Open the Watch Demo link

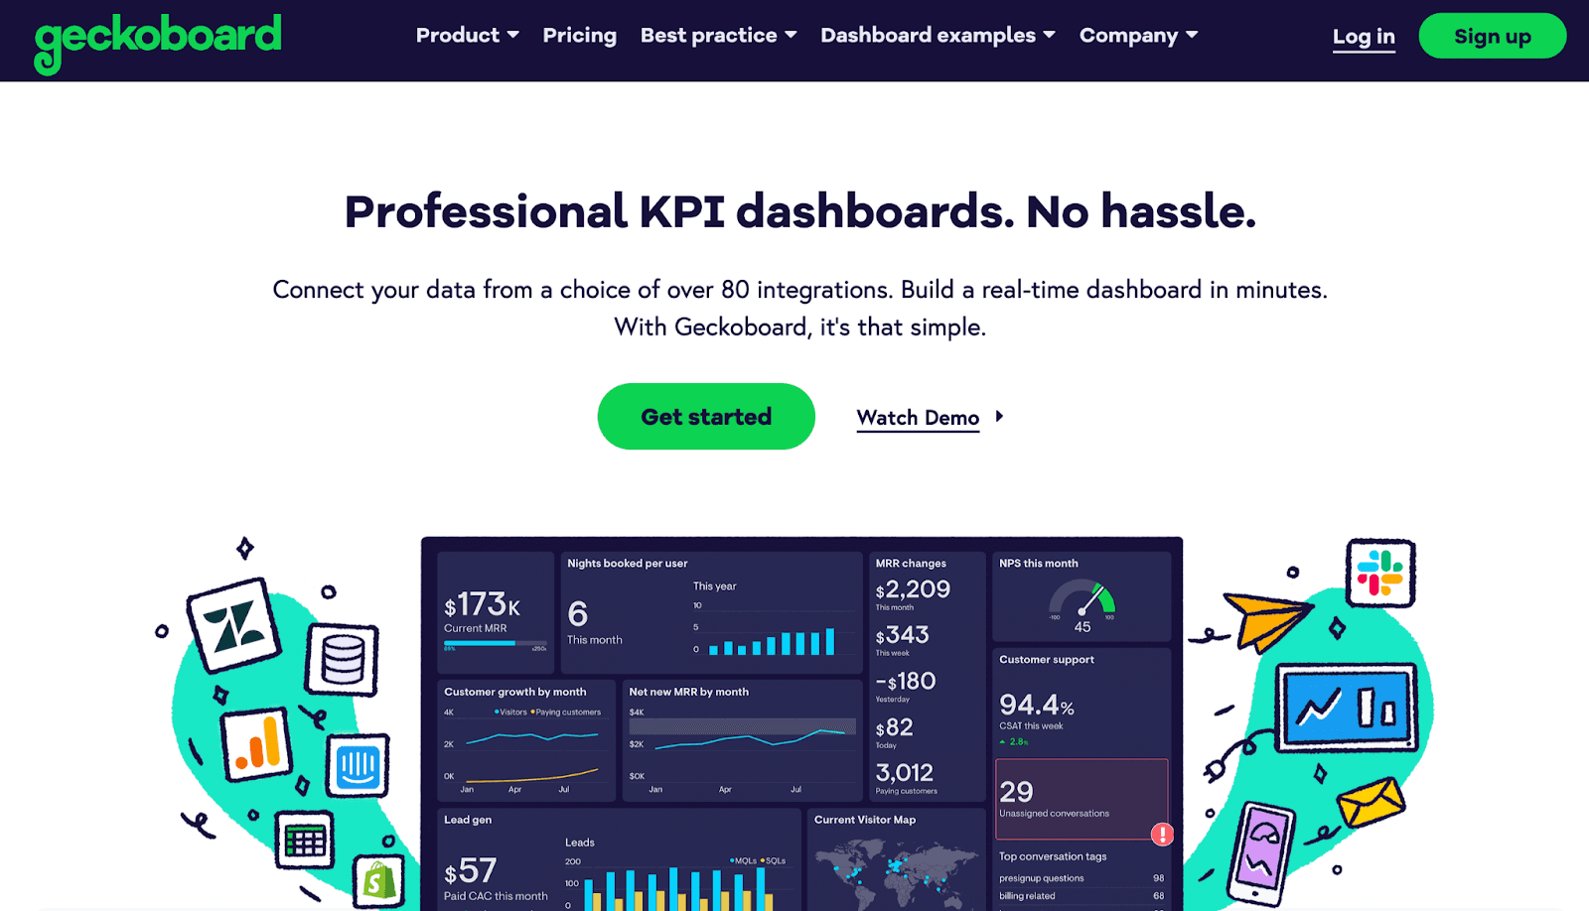point(918,418)
